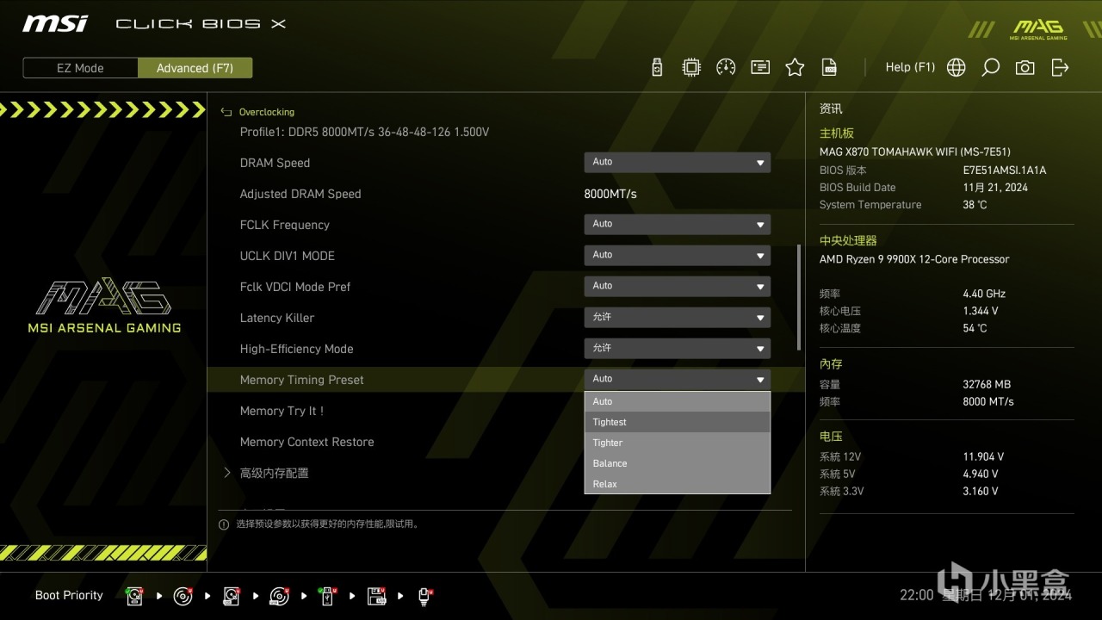Click the 11.904 V system 12V reading
The image size is (1102, 620).
click(x=983, y=457)
